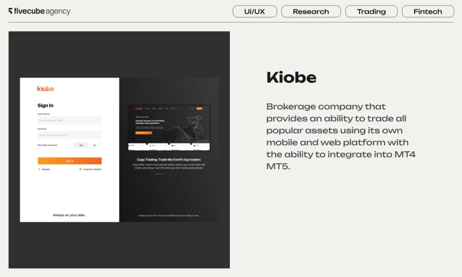This screenshot has width=462, height=277.
Task: Focus the Password input field
Action: pos(69,135)
